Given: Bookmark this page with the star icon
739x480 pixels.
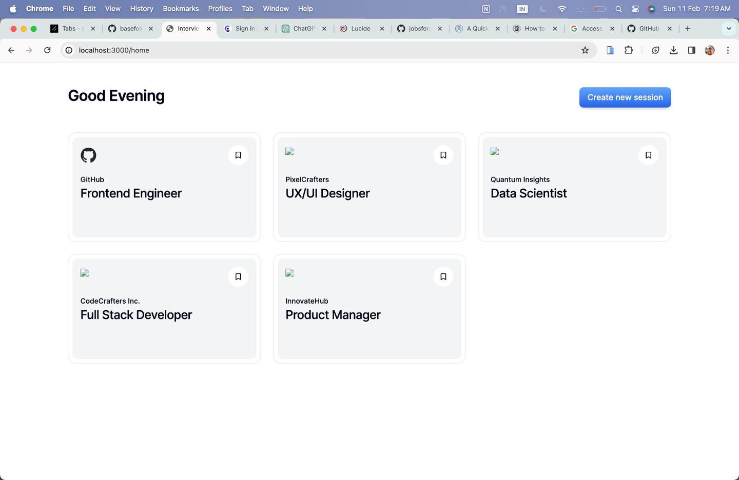Looking at the screenshot, I should point(585,50).
